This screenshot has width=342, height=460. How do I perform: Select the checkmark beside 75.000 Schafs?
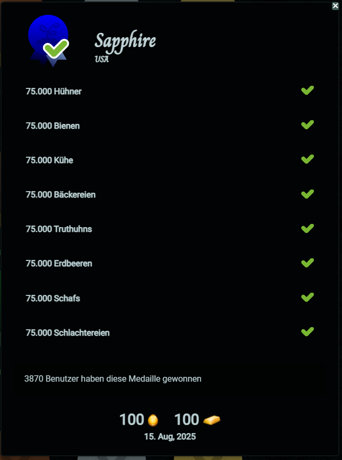click(308, 297)
